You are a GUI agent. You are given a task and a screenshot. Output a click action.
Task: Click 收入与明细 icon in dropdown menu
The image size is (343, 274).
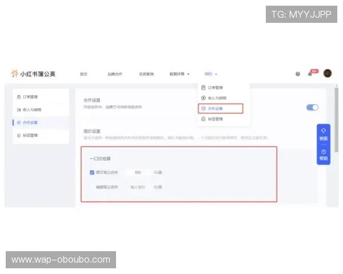[x=203, y=98]
